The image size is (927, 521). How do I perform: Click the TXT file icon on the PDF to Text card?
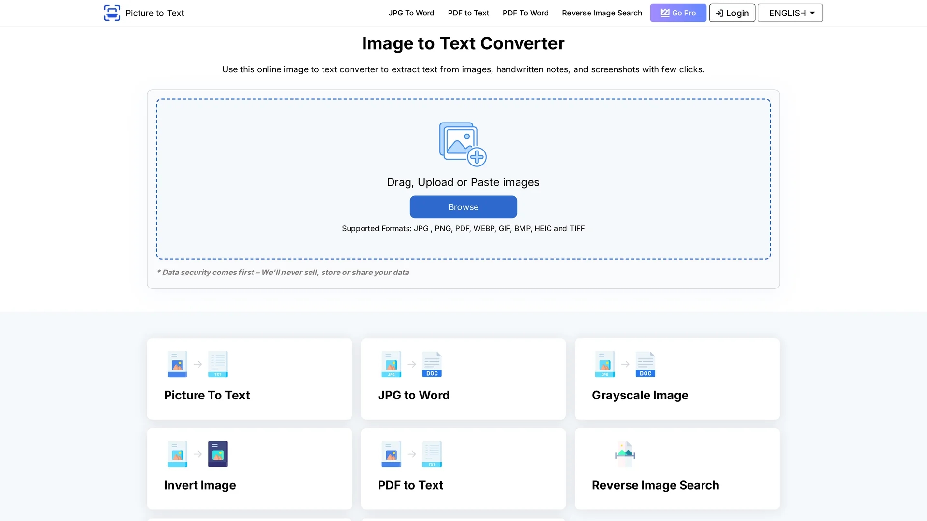tap(432, 454)
